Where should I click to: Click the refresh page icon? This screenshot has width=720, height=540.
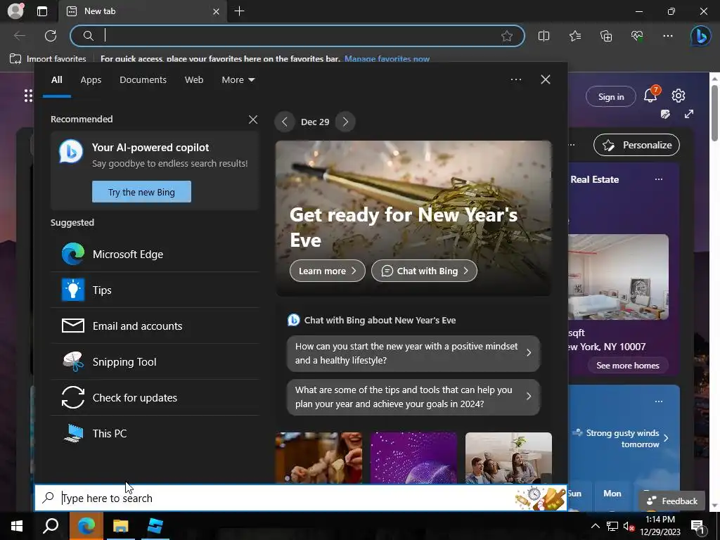51,36
